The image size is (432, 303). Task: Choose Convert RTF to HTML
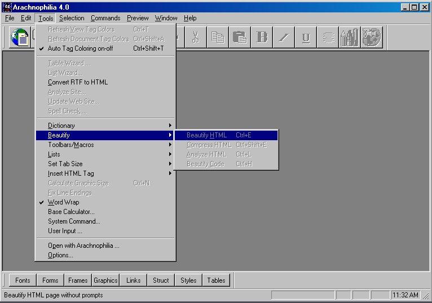106,82
